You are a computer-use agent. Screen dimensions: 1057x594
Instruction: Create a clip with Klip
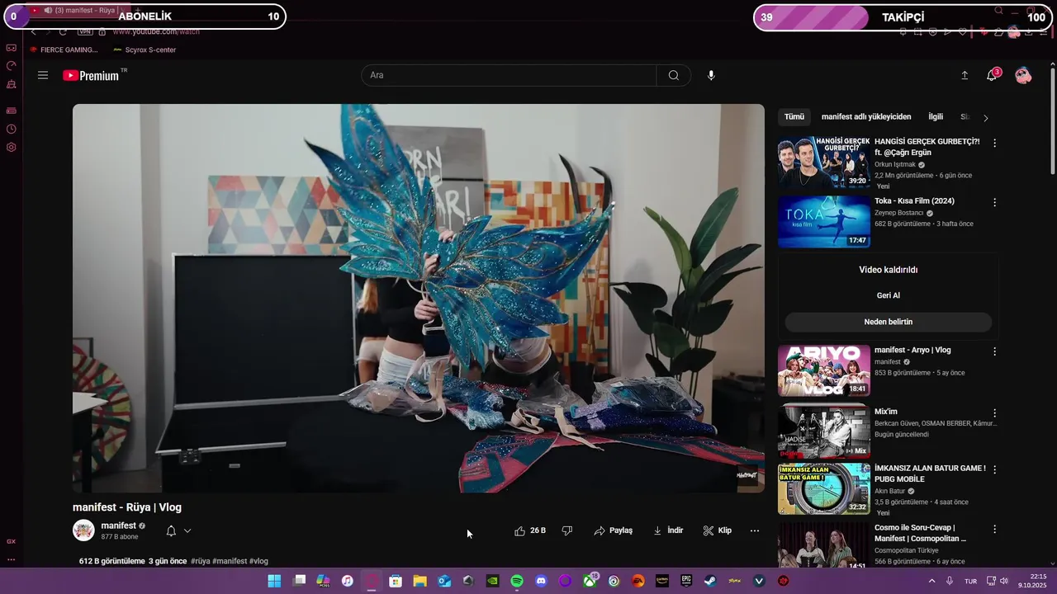[717, 530]
